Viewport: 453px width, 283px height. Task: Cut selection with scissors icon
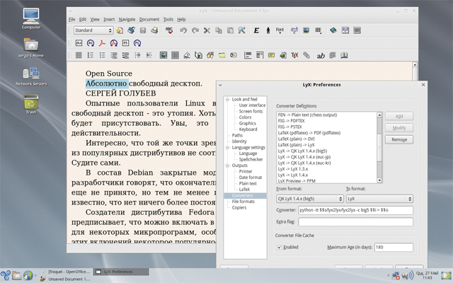(207, 30)
